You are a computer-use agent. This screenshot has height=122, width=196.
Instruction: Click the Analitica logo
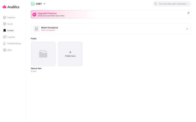[11, 7]
